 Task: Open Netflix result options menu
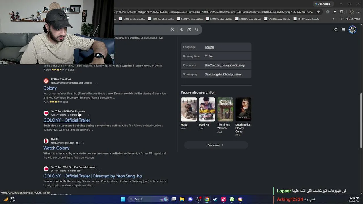coord(83,143)
